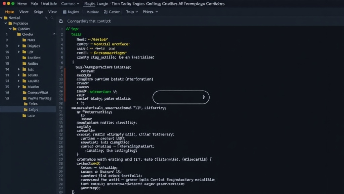Screen dimensions: 344x194
Task: Click the Eeghry toolbar label
Action: (x=73, y=12)
